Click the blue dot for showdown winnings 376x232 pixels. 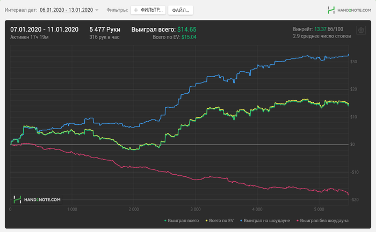click(x=241, y=221)
